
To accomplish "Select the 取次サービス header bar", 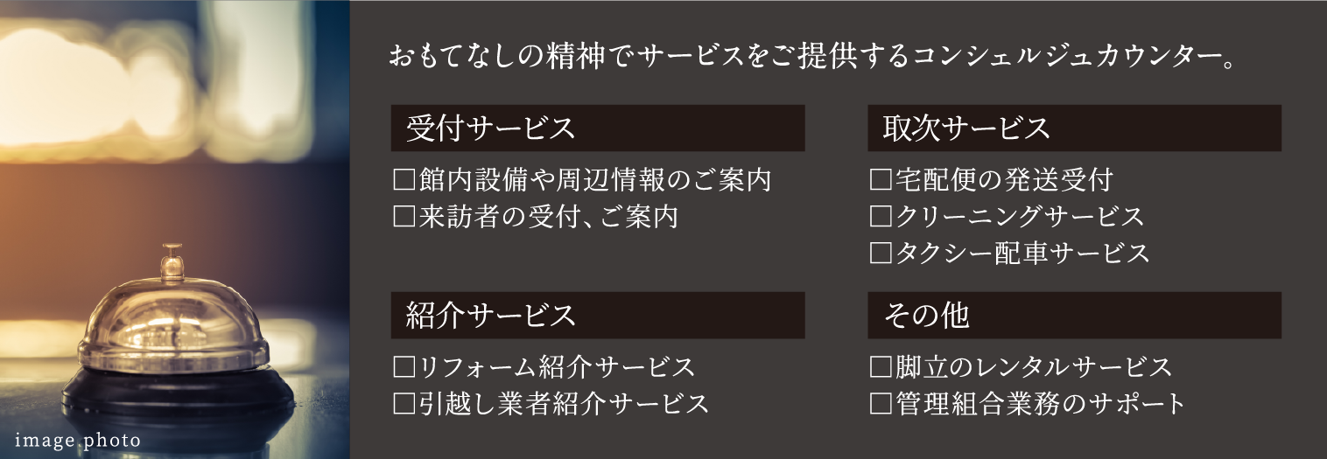I will pyautogui.click(x=1073, y=129).
